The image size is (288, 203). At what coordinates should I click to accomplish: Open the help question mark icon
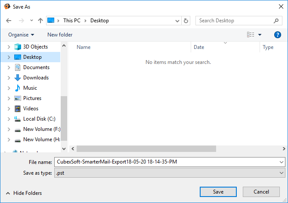tap(278, 35)
